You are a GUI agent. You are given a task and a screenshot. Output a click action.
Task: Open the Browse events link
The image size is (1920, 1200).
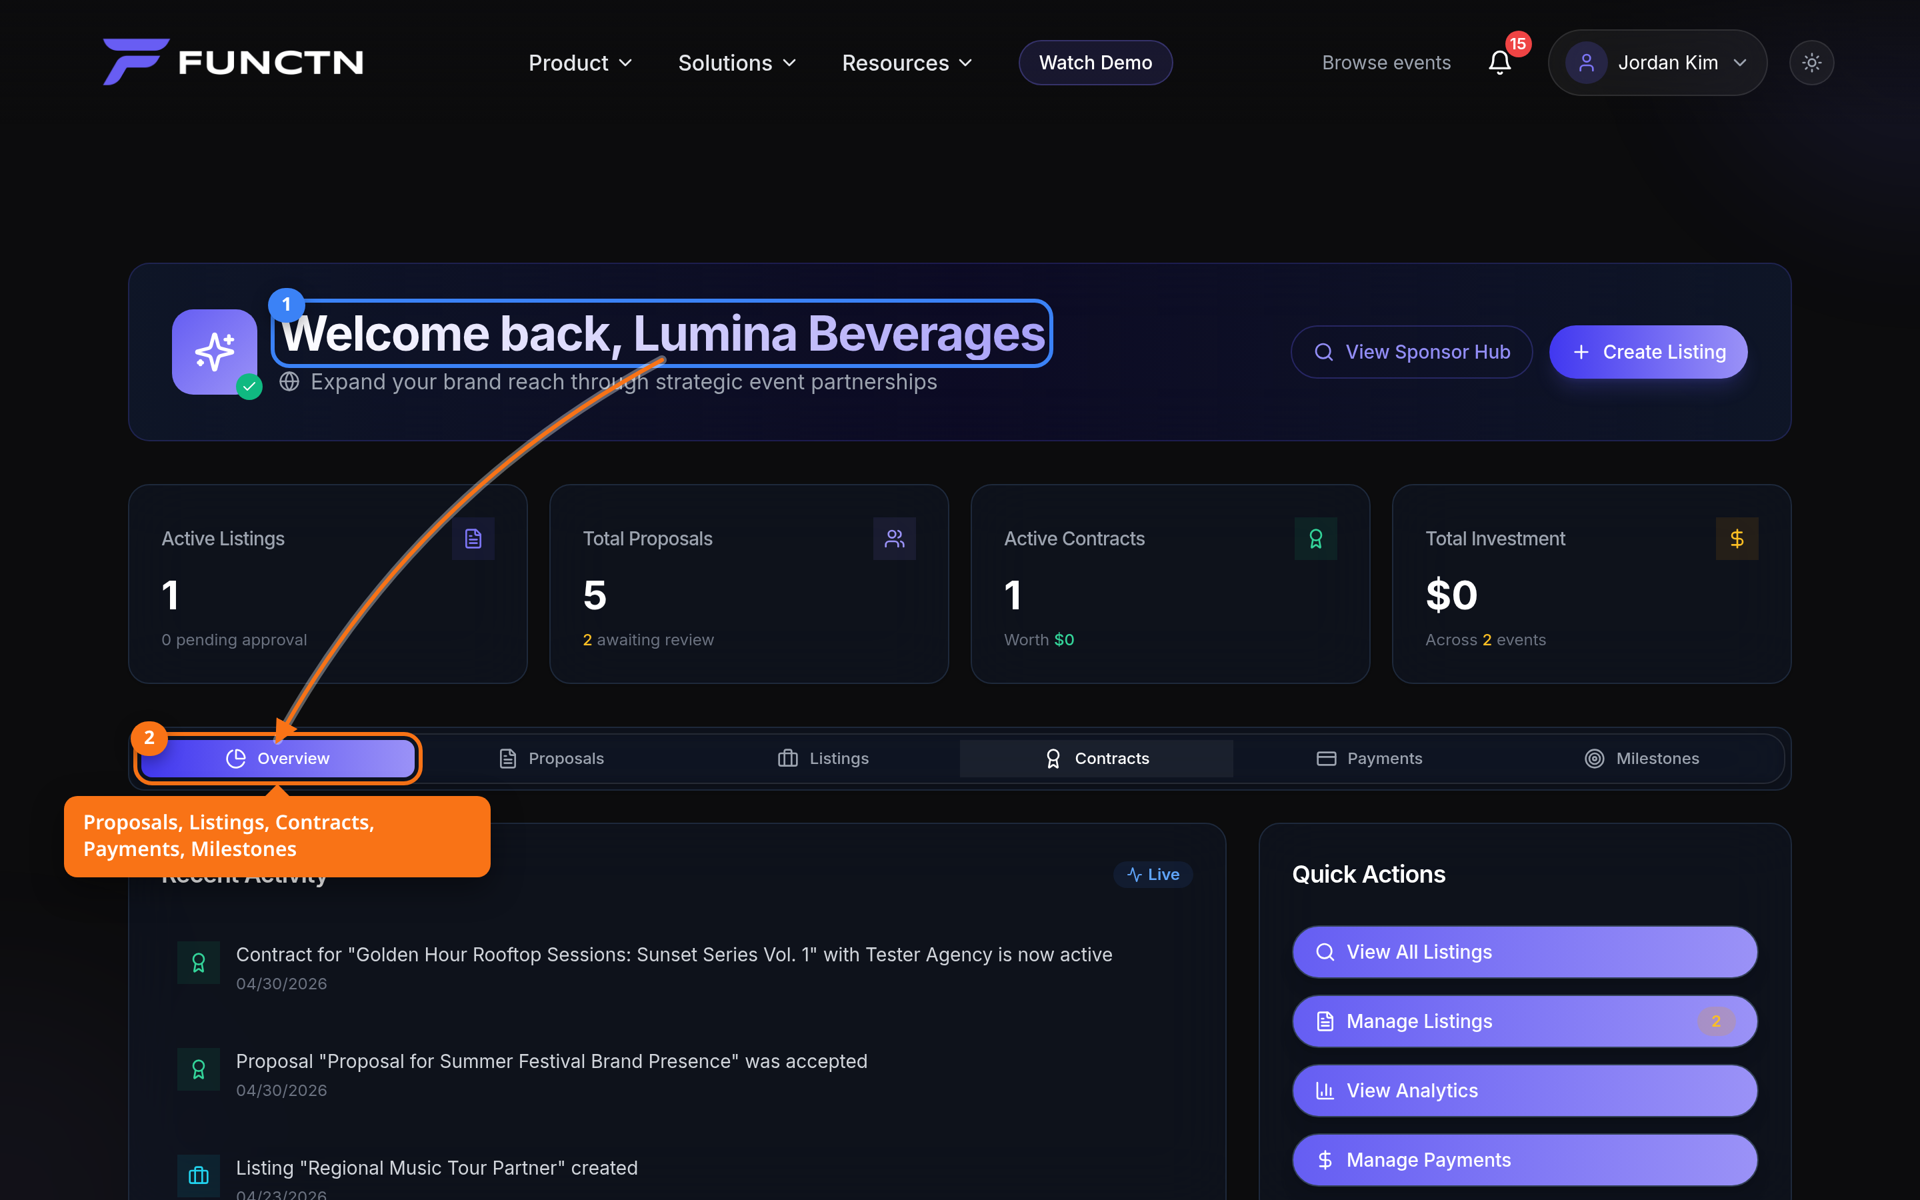tap(1386, 63)
